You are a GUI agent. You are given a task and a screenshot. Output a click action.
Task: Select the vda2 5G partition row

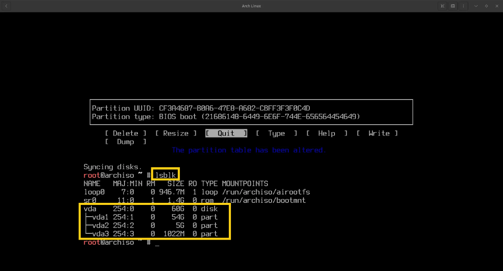(151, 225)
